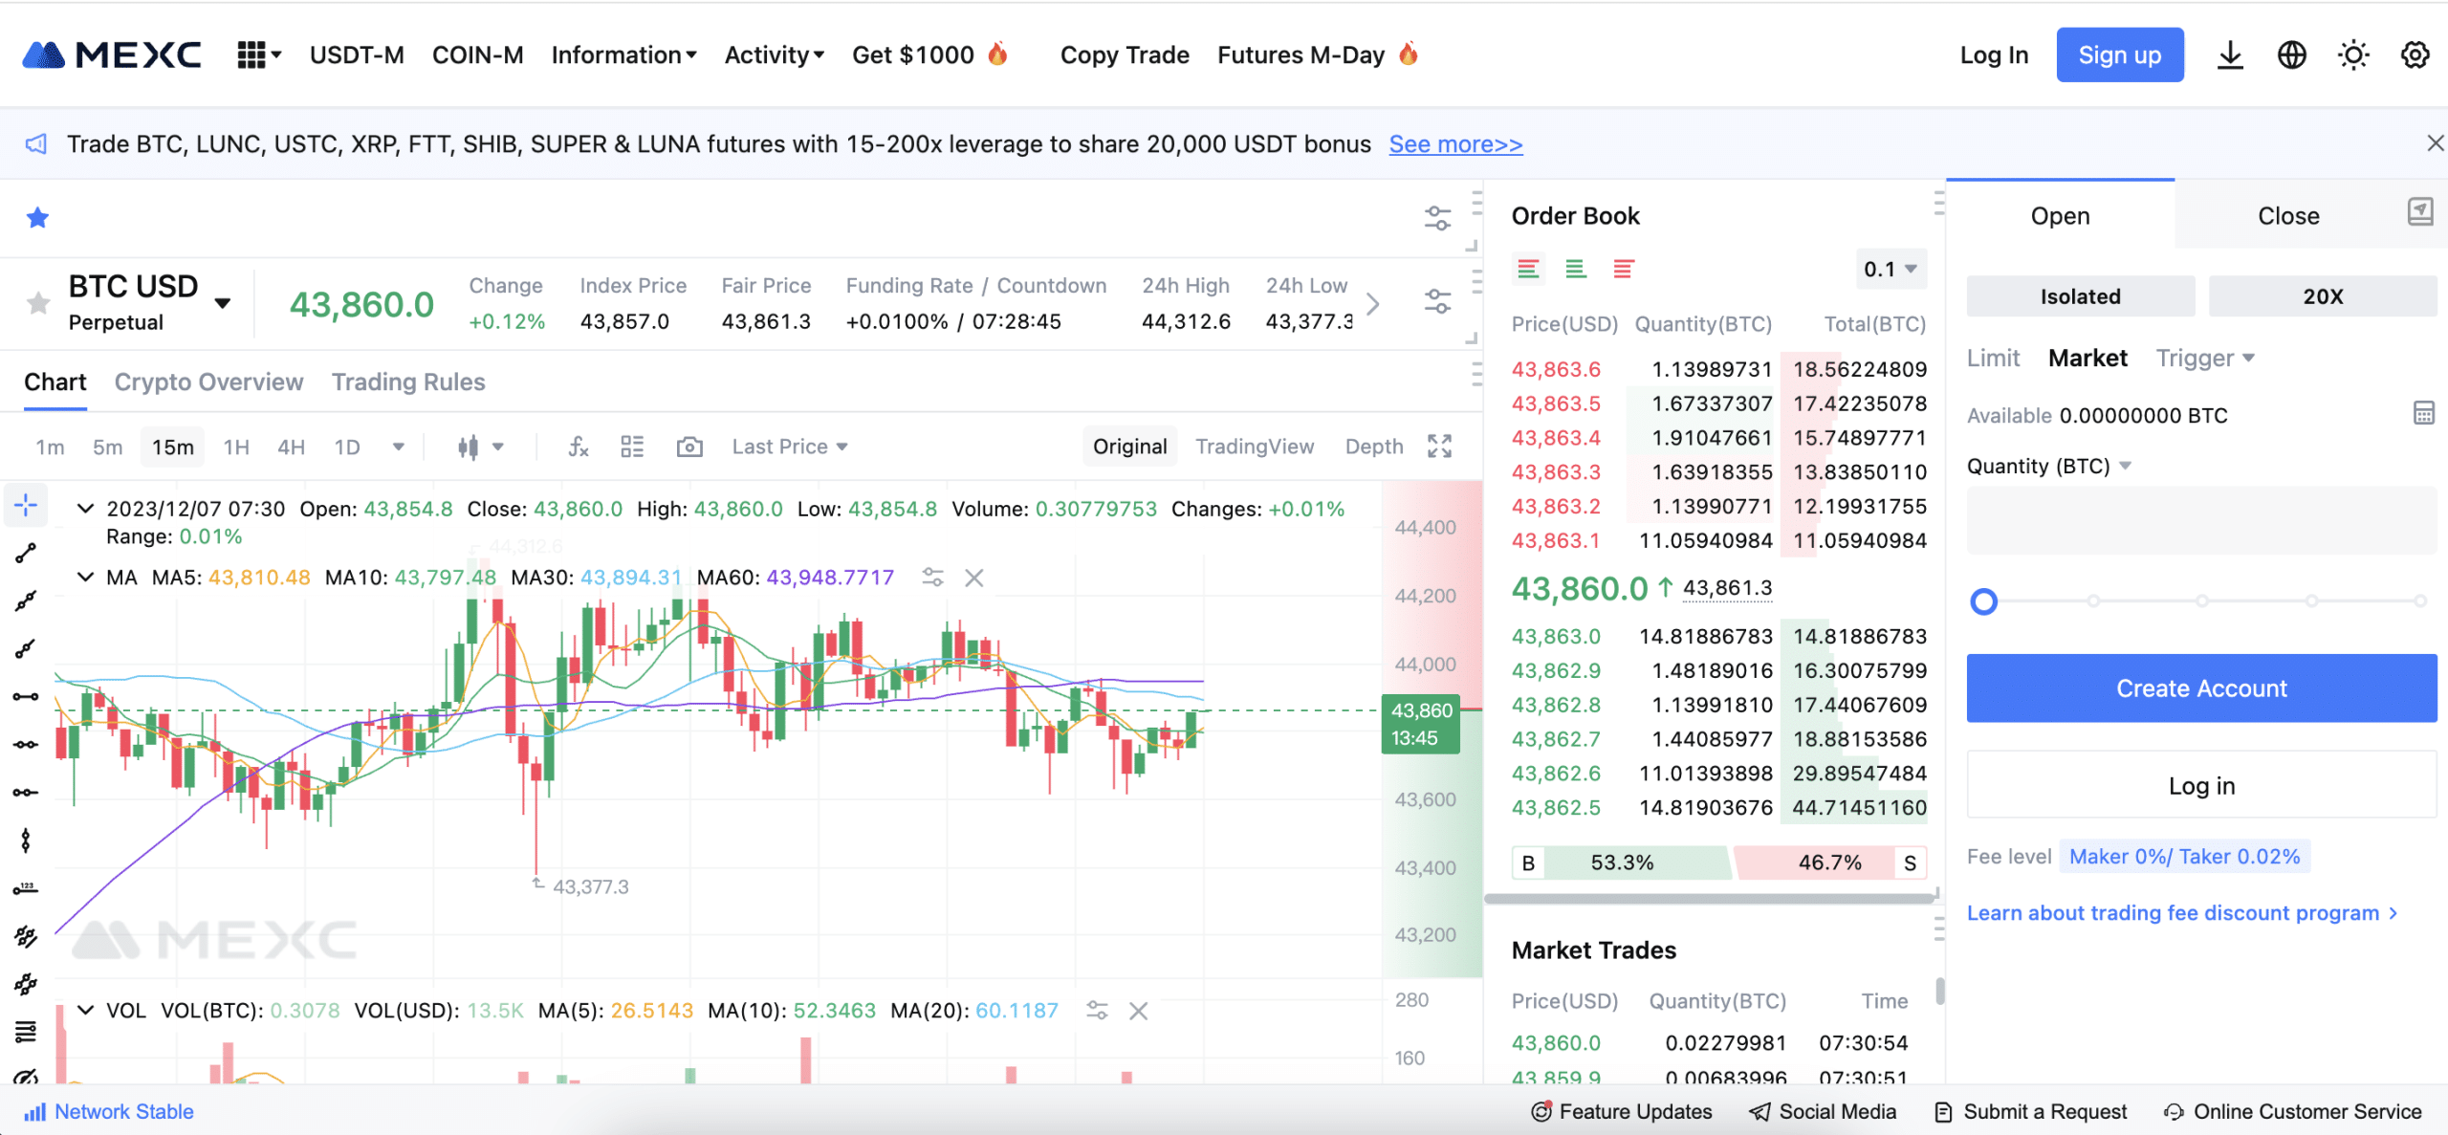Open the Information menu
2448x1135 pixels.
(x=623, y=55)
